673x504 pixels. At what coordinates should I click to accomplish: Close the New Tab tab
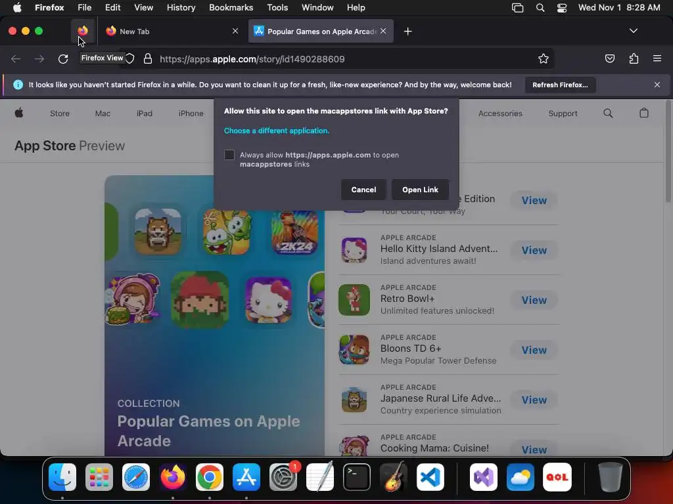click(x=235, y=31)
